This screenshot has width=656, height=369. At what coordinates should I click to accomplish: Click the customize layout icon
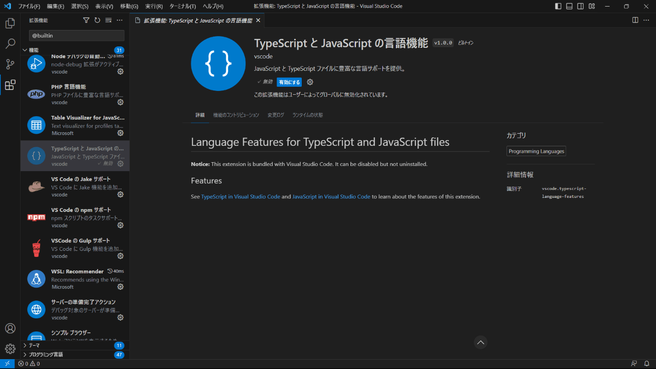click(592, 6)
